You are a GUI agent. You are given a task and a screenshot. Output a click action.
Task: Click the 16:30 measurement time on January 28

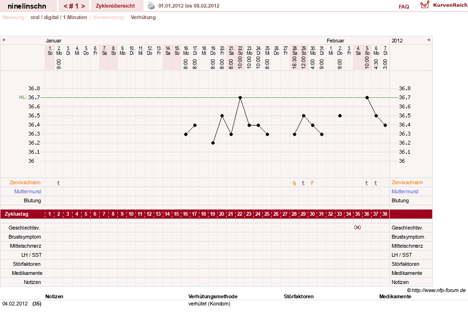point(295,63)
